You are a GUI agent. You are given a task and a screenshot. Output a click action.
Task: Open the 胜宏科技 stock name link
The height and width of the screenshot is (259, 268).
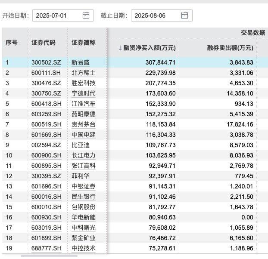[x=84, y=83]
